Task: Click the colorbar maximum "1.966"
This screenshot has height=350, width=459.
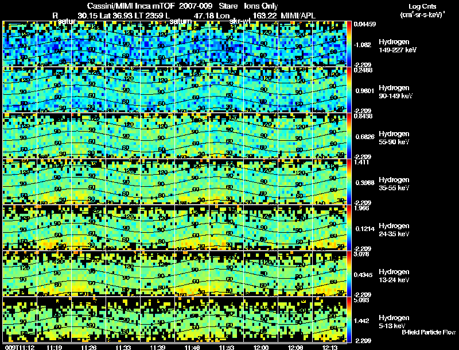Action: pos(361,208)
